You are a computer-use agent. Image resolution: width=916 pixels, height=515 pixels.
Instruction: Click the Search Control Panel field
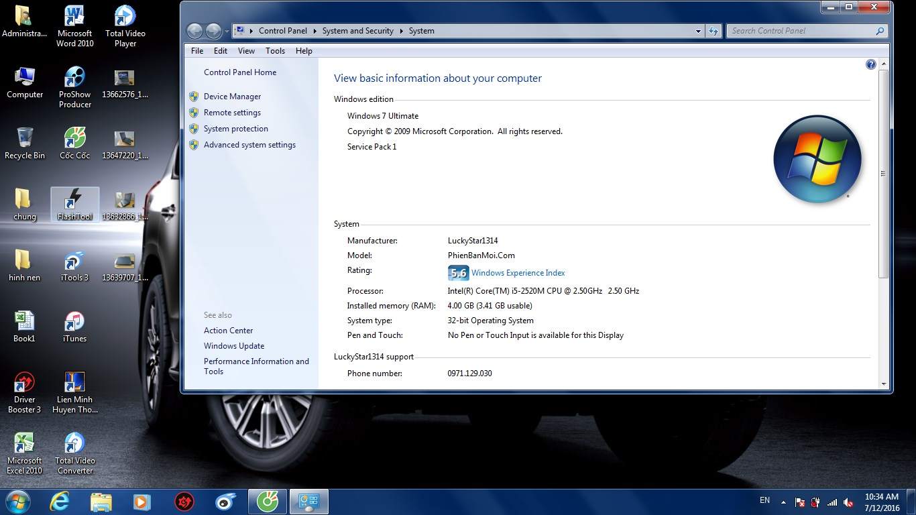click(801, 31)
